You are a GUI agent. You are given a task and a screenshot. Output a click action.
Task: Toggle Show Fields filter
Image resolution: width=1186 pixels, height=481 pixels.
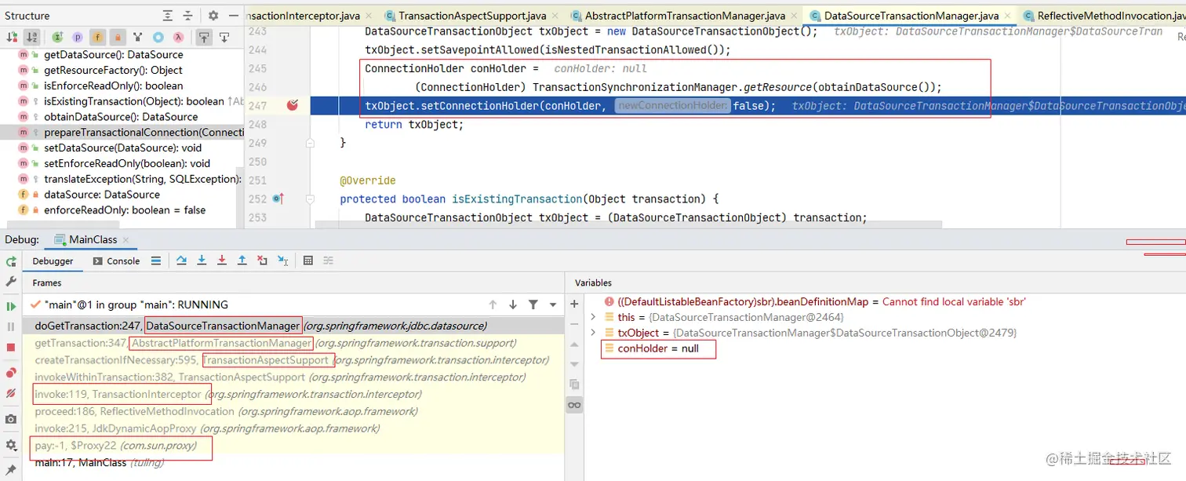[98, 37]
